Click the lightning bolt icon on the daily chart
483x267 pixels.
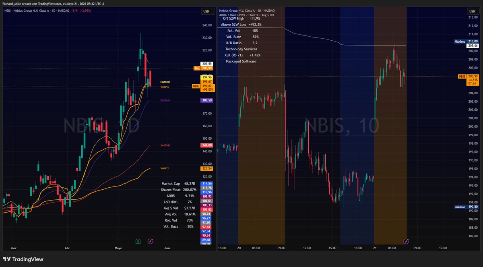[151, 241]
